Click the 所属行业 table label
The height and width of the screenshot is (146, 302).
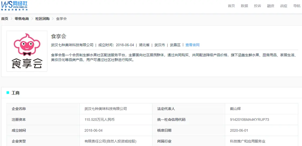[164, 141]
